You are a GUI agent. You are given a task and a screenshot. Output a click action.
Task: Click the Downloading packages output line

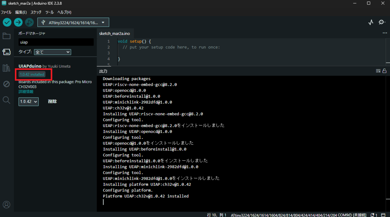(127, 79)
